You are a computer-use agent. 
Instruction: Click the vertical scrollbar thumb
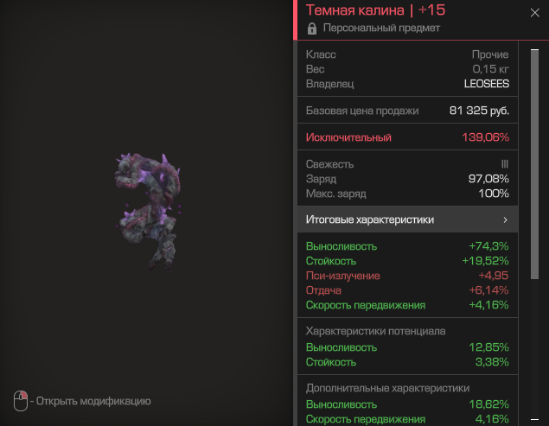pyautogui.click(x=534, y=164)
